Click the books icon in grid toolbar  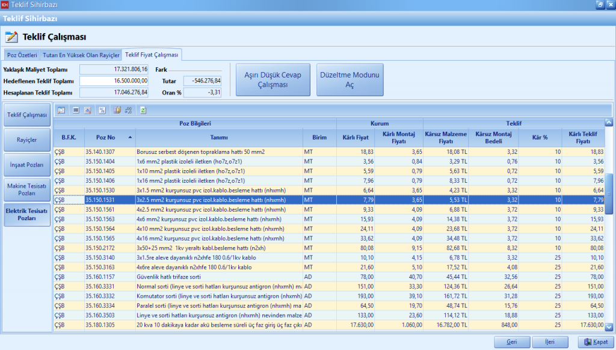(x=117, y=110)
